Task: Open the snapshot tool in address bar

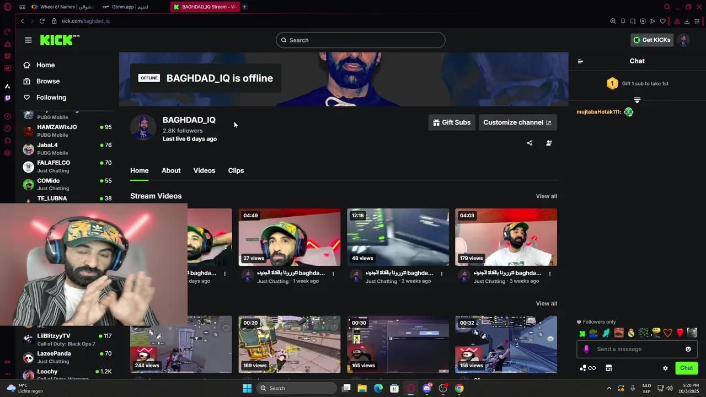Action: click(x=633, y=21)
